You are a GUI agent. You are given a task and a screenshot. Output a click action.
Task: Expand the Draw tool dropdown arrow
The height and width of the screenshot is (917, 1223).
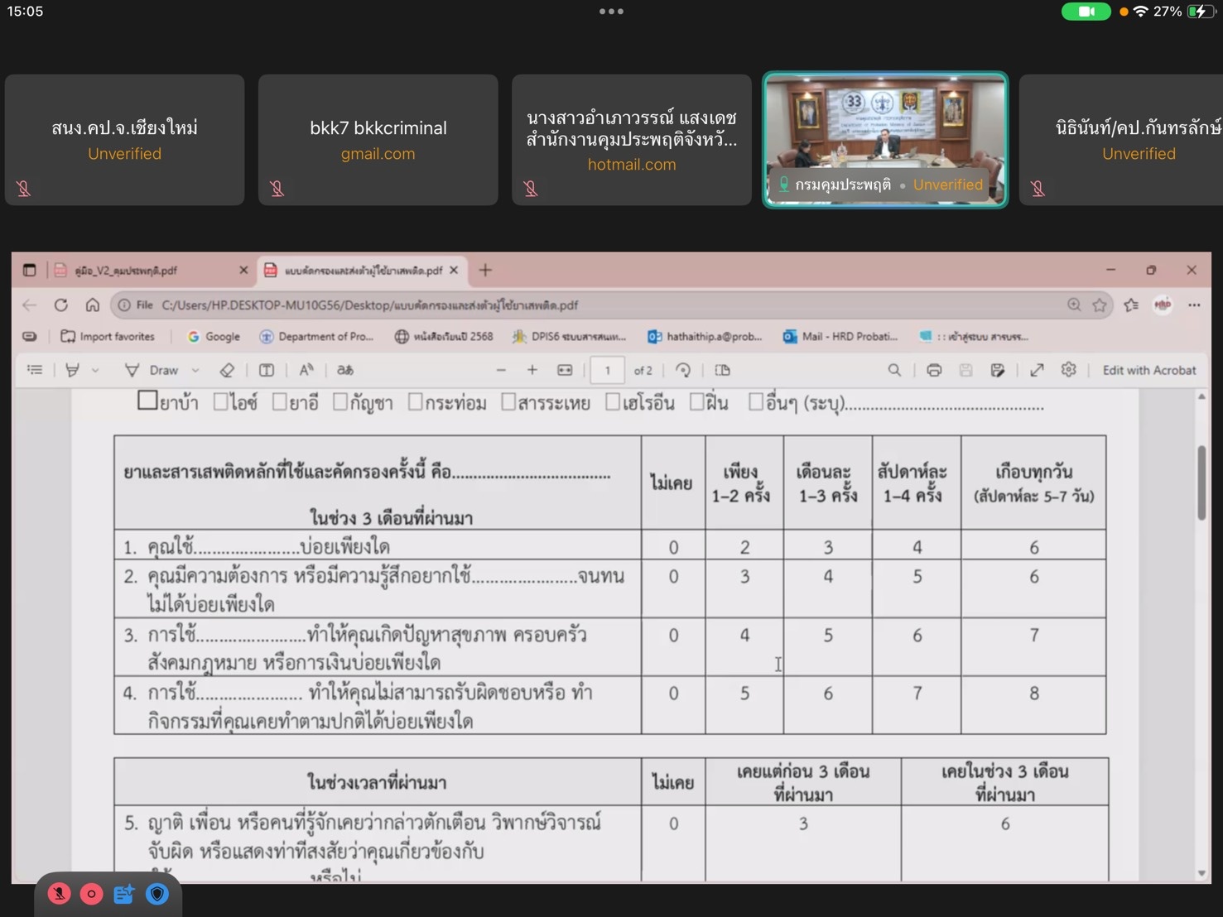(x=195, y=371)
